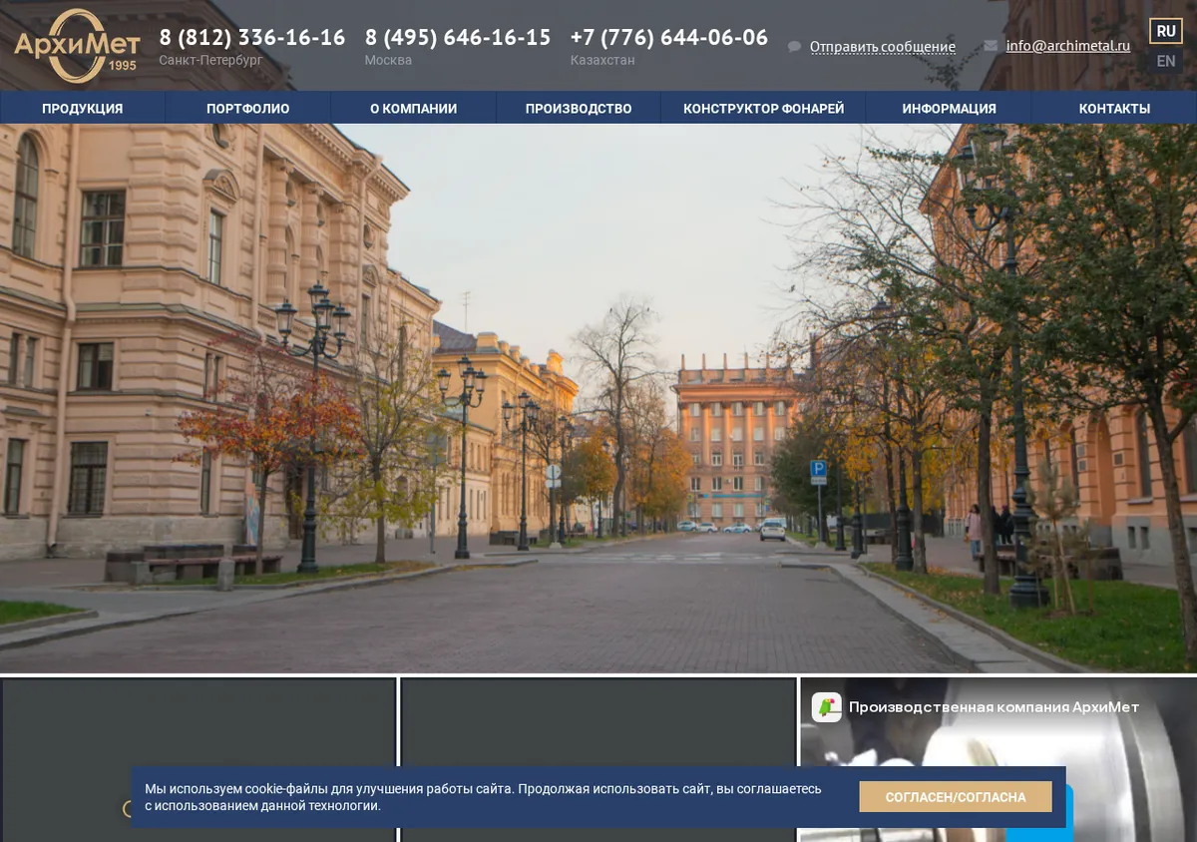Accept cookies with Согласен/Согласна button
Screen dimensions: 1197x842
click(956, 797)
